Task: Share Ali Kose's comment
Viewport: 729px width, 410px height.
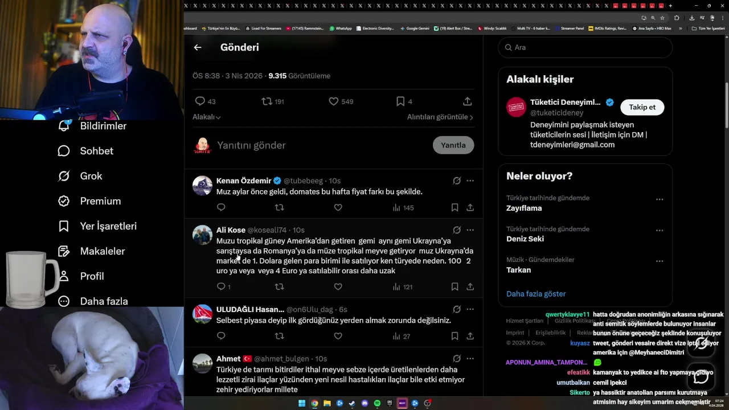Action: 470,287
